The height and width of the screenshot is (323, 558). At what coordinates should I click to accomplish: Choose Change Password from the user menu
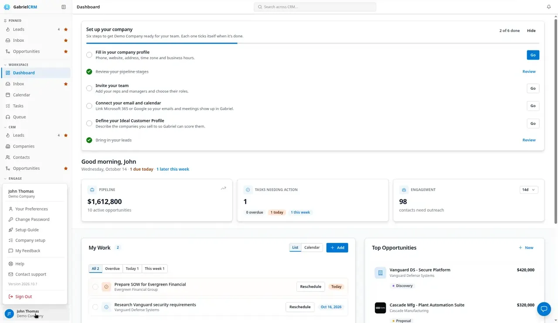click(x=35, y=219)
